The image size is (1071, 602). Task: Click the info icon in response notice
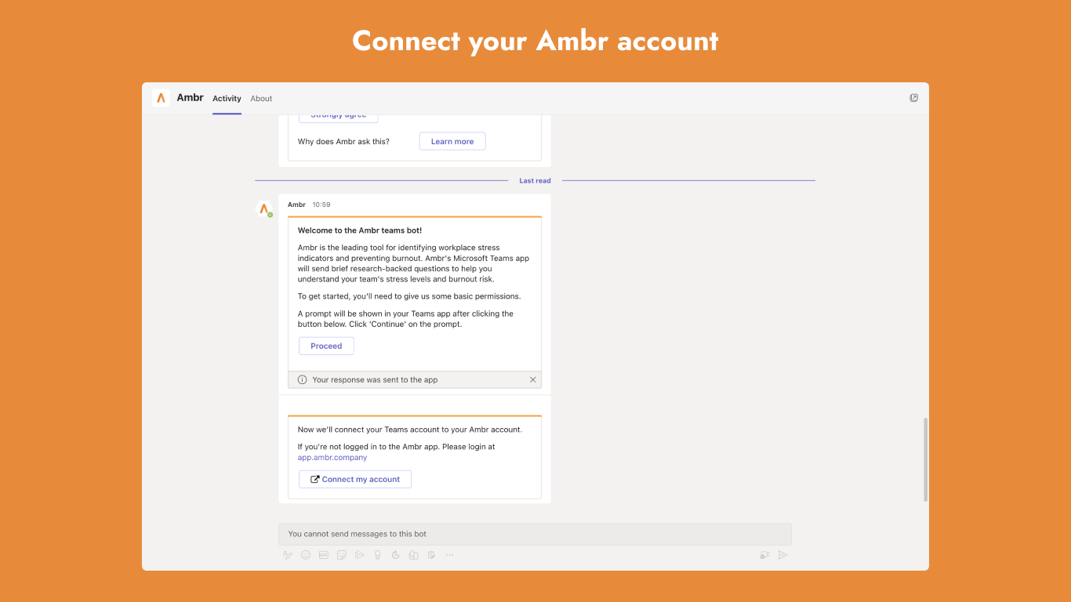tap(302, 379)
